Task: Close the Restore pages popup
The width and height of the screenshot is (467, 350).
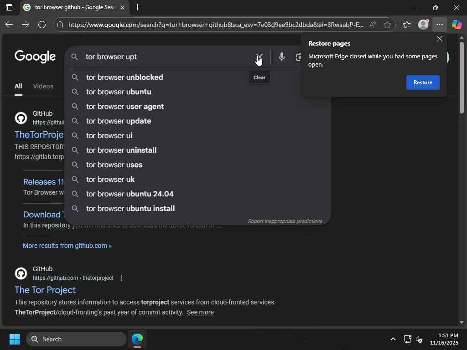Action: pyautogui.click(x=439, y=39)
